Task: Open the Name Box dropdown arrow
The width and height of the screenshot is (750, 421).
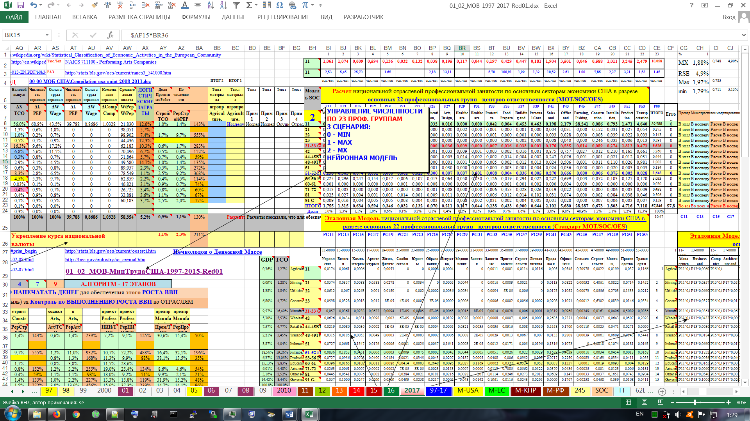Action: coord(47,35)
